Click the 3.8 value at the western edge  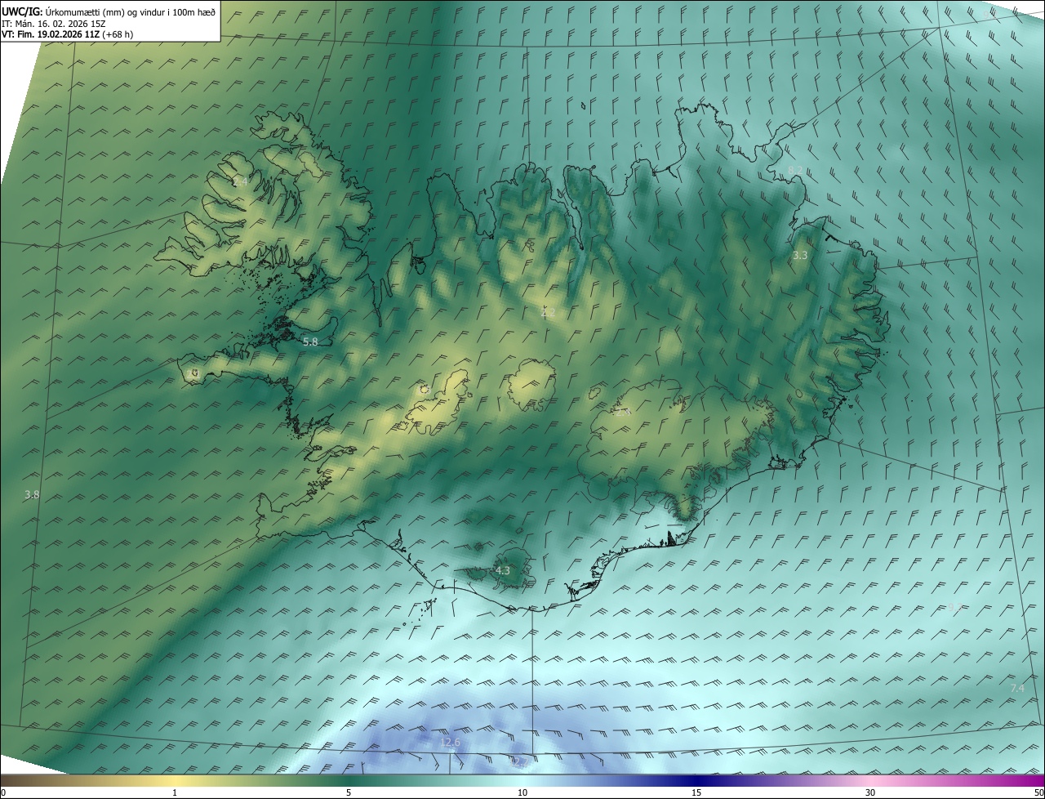32,494
